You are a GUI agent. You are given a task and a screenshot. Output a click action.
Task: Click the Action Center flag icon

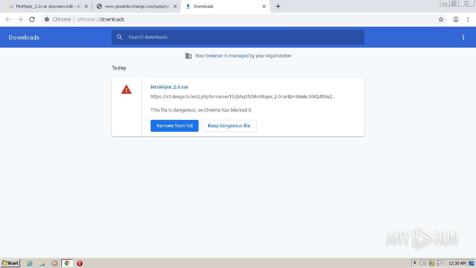[441, 263]
